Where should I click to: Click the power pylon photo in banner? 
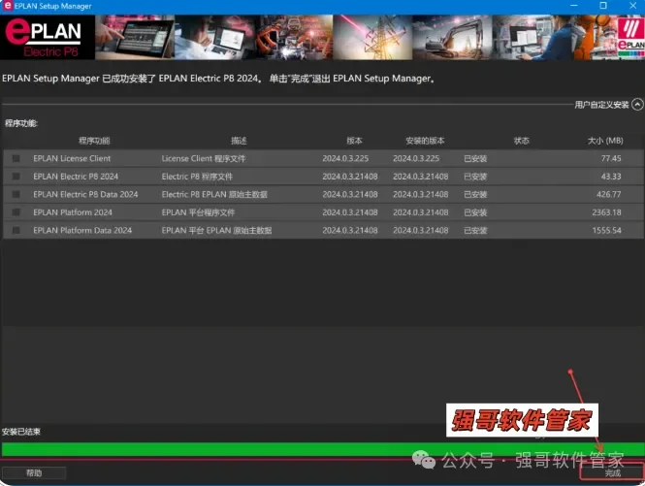[372, 38]
